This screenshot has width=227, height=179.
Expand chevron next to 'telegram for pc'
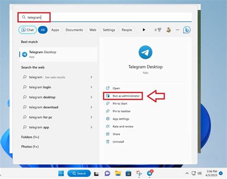91,117
